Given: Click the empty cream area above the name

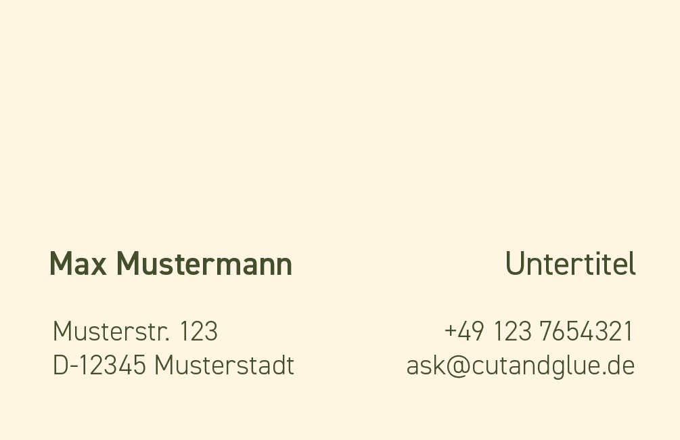Looking at the screenshot, I should (340, 121).
